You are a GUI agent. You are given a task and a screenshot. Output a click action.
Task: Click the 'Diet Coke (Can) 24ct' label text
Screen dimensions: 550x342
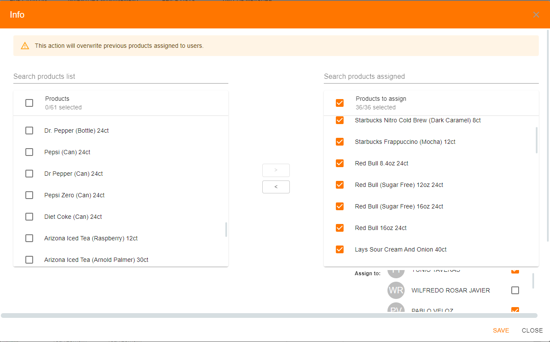73,217
